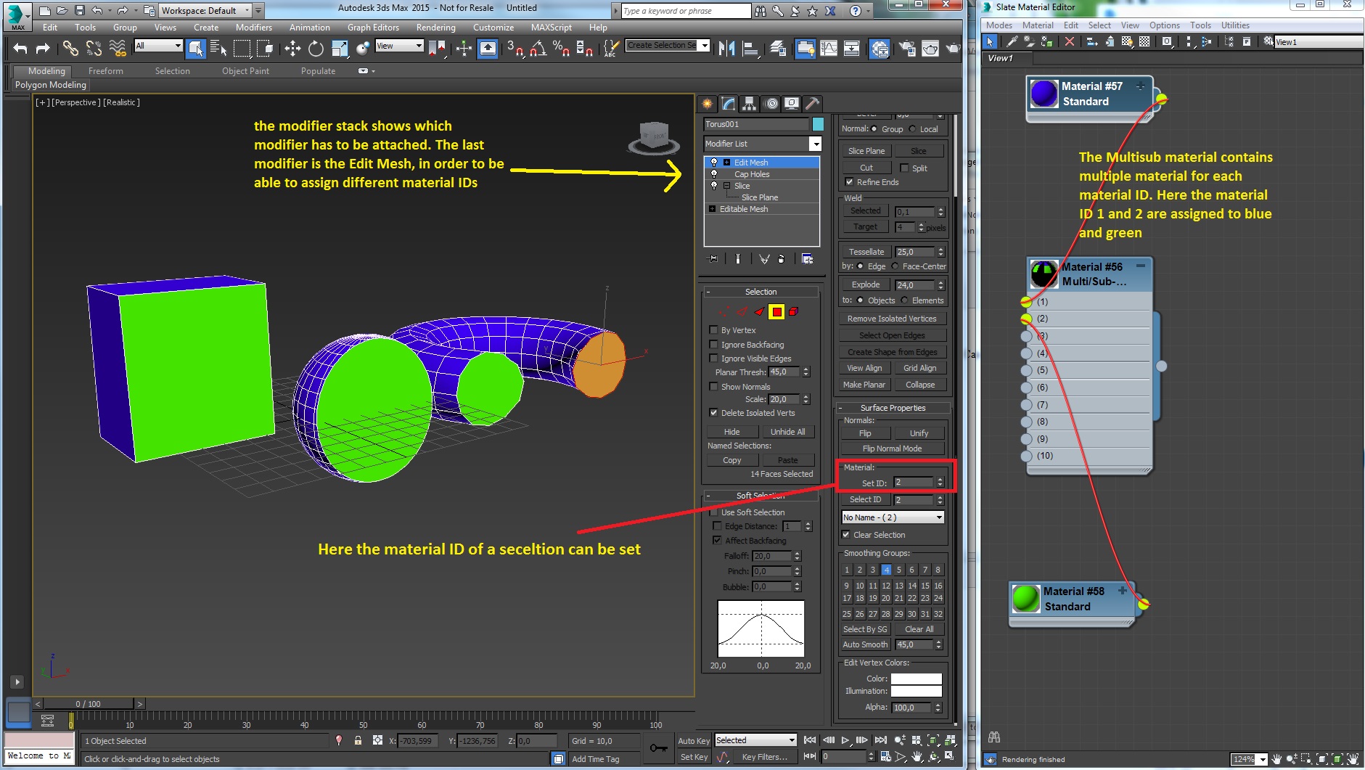Viewport: 1365px width, 770px height.
Task: Click the Redo arrow icon
Action: click(x=43, y=49)
